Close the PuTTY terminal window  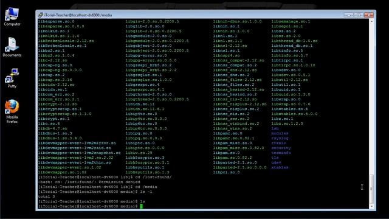pos(368,15)
